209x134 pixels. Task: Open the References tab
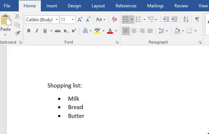click(126, 6)
